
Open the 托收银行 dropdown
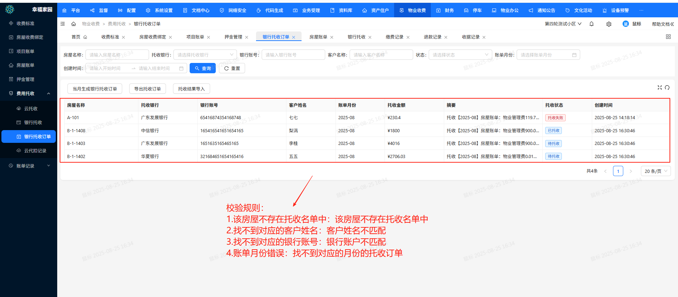coord(205,55)
